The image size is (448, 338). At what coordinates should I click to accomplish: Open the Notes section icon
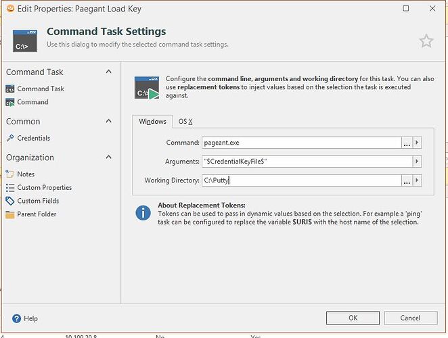point(10,174)
